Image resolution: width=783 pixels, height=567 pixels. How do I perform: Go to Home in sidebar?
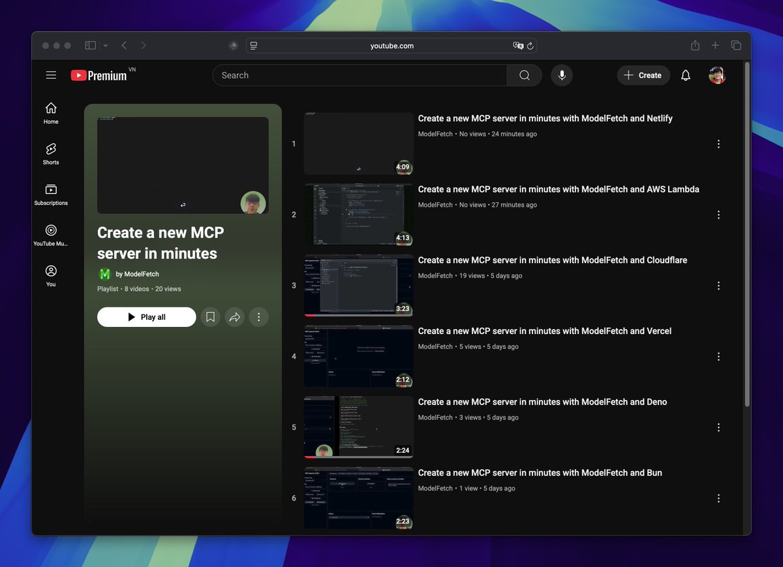click(51, 113)
